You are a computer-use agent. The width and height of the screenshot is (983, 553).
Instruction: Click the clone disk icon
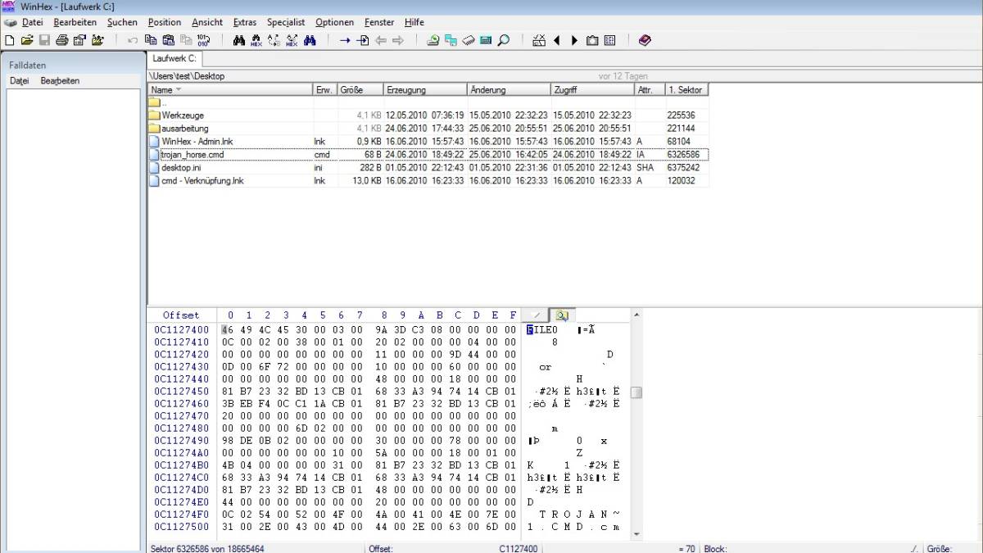451,39
